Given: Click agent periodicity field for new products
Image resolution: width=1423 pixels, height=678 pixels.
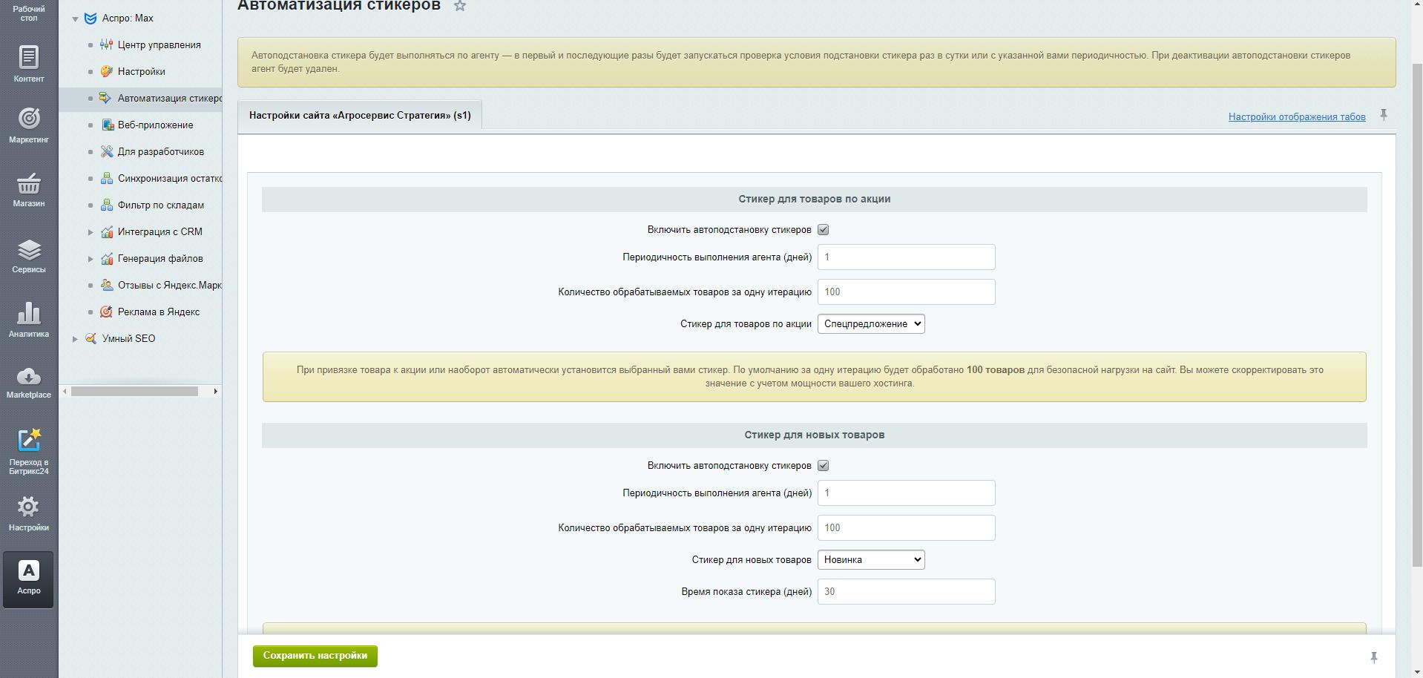Looking at the screenshot, I should [x=906, y=493].
